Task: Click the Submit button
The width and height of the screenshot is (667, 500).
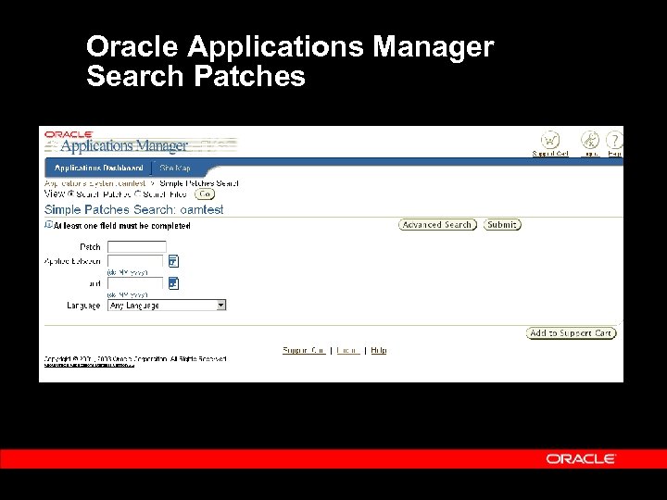Action: (502, 224)
